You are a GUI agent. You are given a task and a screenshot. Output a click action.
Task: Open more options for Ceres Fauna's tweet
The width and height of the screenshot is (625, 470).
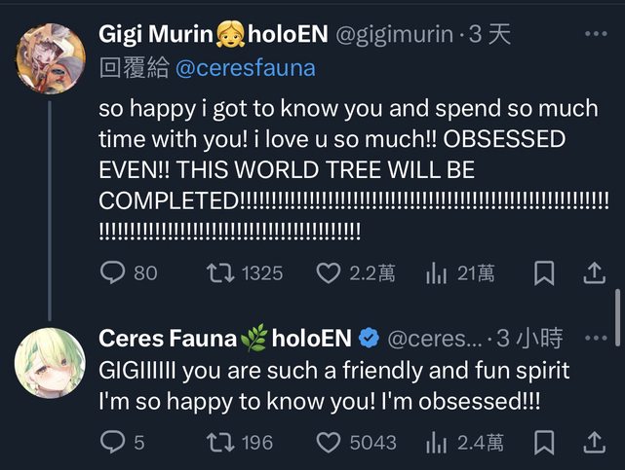click(595, 338)
